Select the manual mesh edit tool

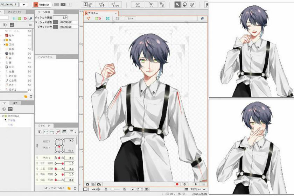coord(101,5)
